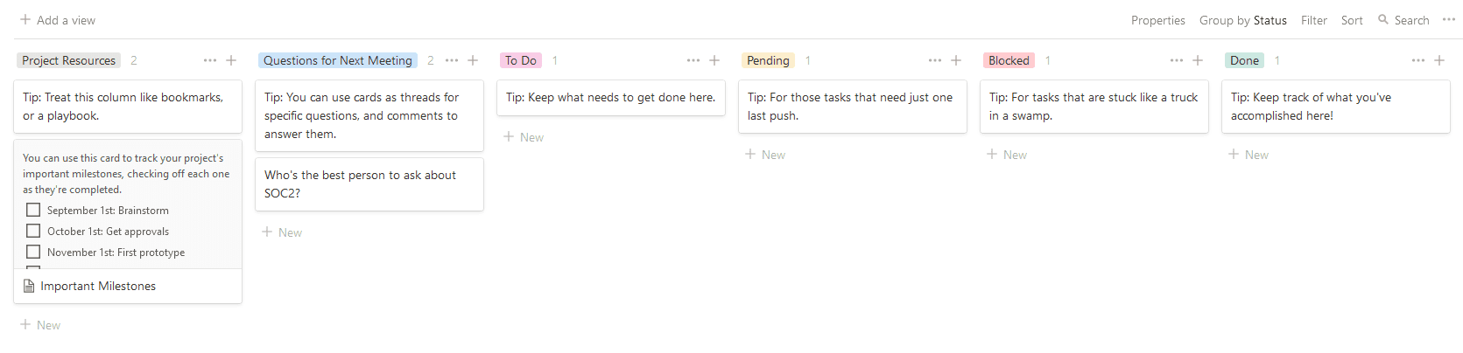
Task: Click the plus icon in Project Resources column header
Action: (231, 60)
